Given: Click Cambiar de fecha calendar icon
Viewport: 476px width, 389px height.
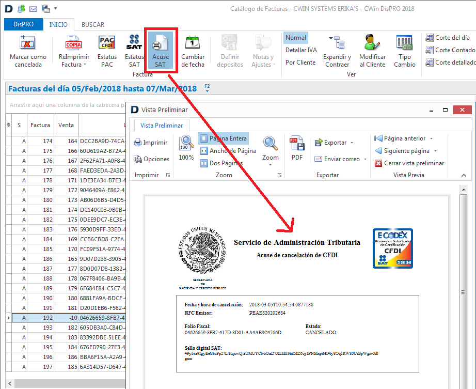Looking at the screenshot, I should pos(193,43).
